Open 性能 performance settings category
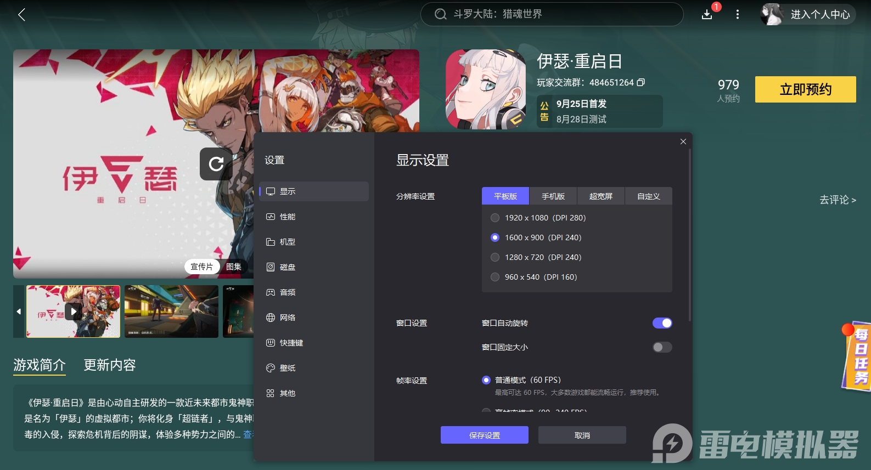The width and height of the screenshot is (871, 470). (314, 217)
